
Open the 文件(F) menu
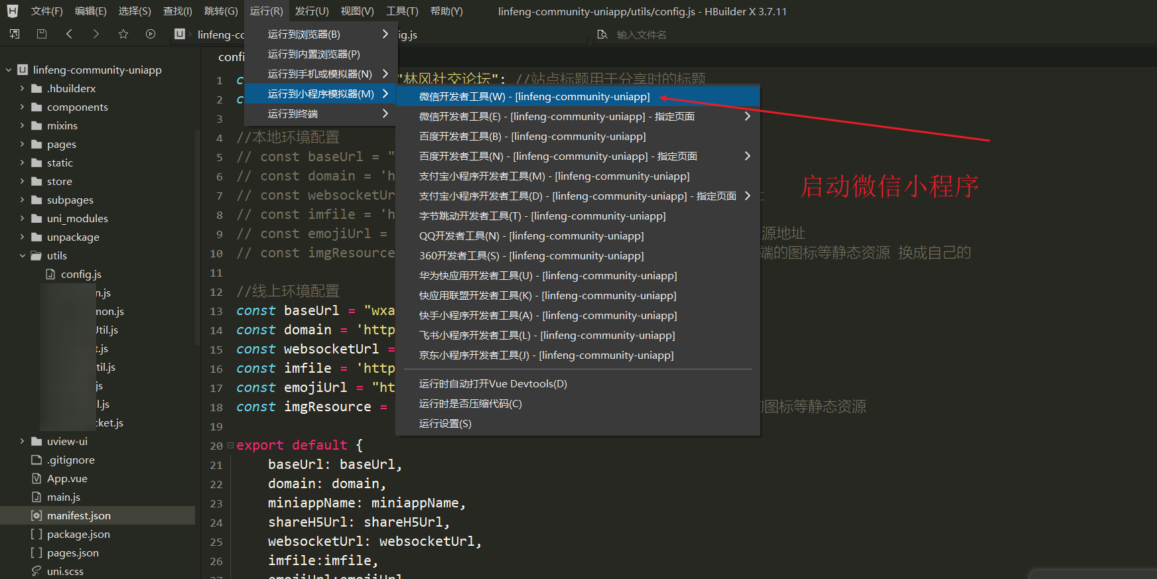(x=46, y=11)
